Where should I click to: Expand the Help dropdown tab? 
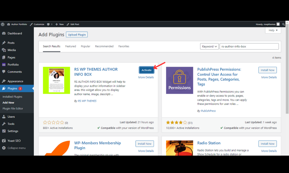click(273, 30)
